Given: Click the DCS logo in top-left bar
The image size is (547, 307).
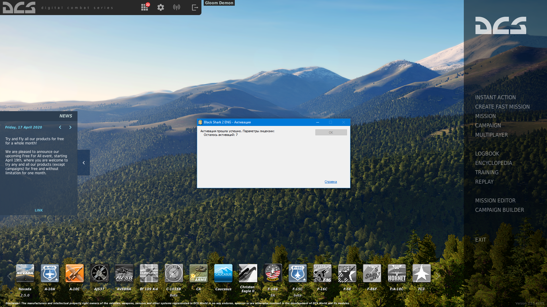Looking at the screenshot, I should (19, 7).
